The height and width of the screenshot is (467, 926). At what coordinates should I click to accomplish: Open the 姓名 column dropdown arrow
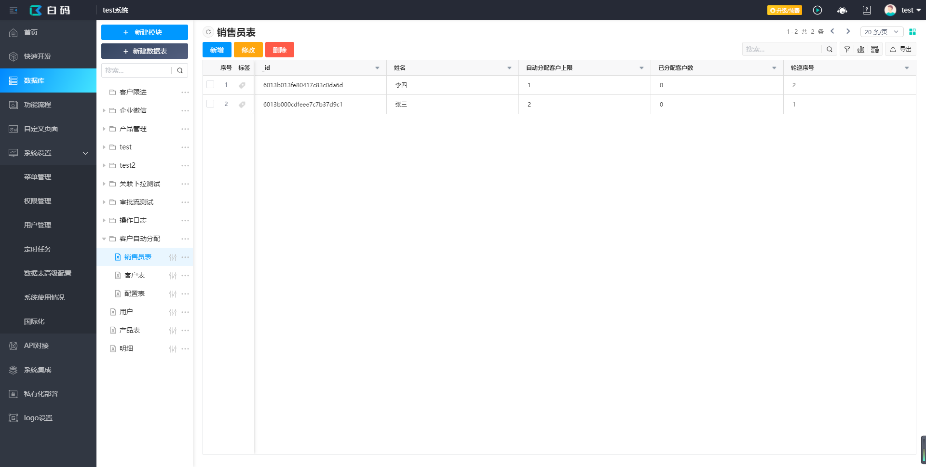click(509, 68)
